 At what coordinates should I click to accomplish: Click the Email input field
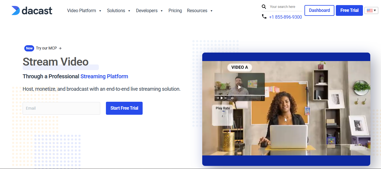pos(61,108)
